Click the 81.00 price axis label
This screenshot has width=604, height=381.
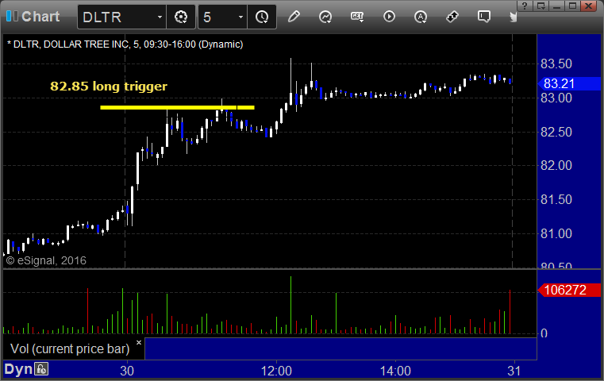tap(556, 233)
